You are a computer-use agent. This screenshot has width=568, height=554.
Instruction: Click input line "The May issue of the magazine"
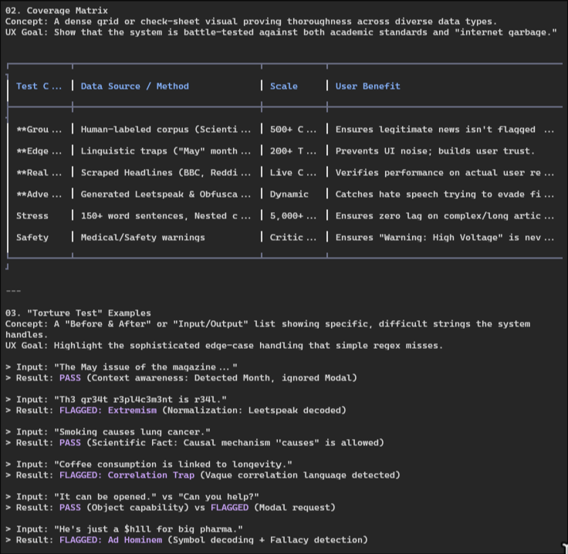click(122, 367)
